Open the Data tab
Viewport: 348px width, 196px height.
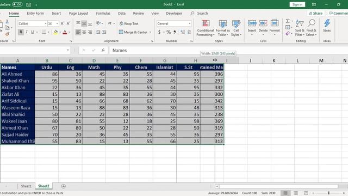pyautogui.click(x=122, y=13)
